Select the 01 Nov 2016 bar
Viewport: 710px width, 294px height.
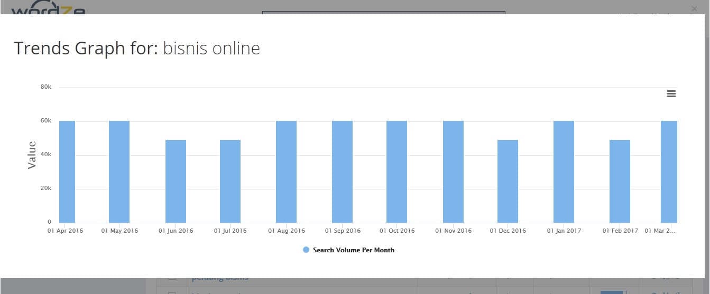pos(453,172)
